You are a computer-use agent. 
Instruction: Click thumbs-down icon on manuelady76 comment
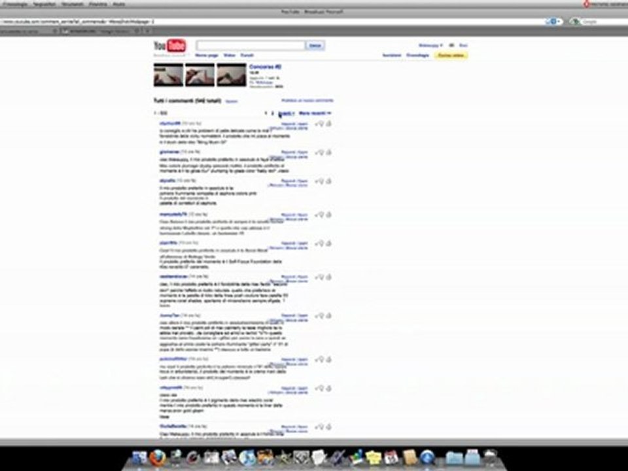(x=320, y=215)
